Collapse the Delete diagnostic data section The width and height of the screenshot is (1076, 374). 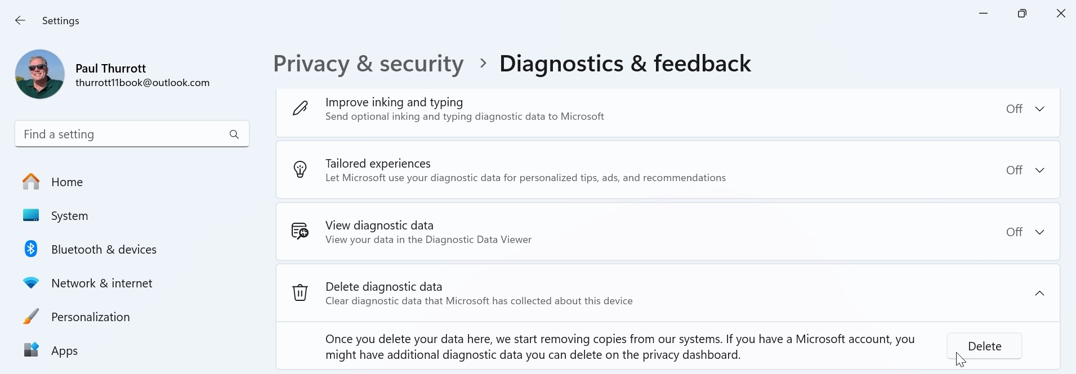tap(1039, 294)
